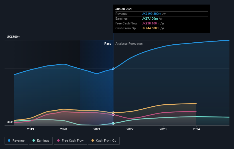Click the 2021 x-axis label

97,129
